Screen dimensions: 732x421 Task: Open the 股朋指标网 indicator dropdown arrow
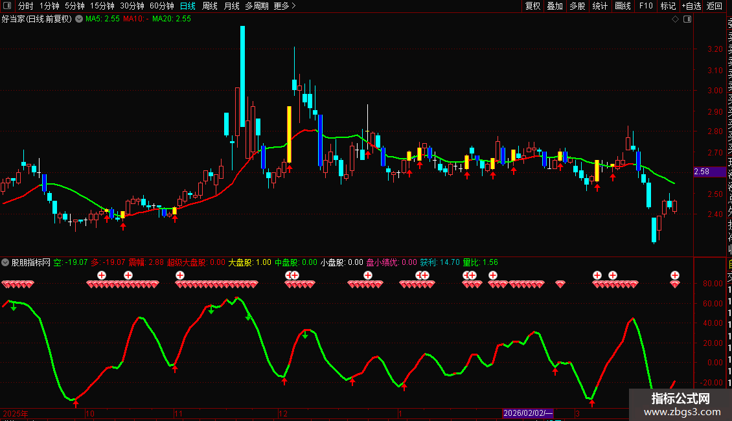pyautogui.click(x=5, y=262)
